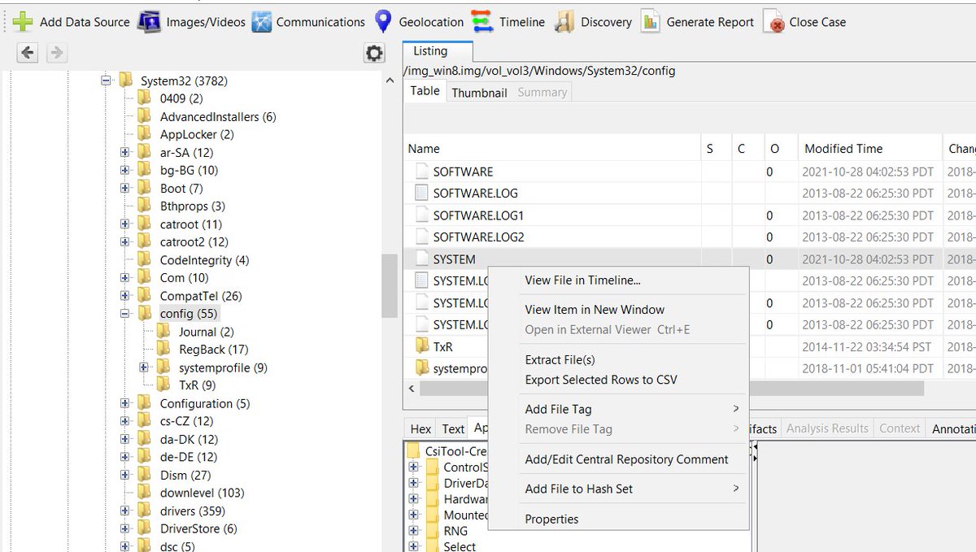Screen dimensions: 976x552
Task: Click the RegBack folder icon
Action: (x=164, y=350)
